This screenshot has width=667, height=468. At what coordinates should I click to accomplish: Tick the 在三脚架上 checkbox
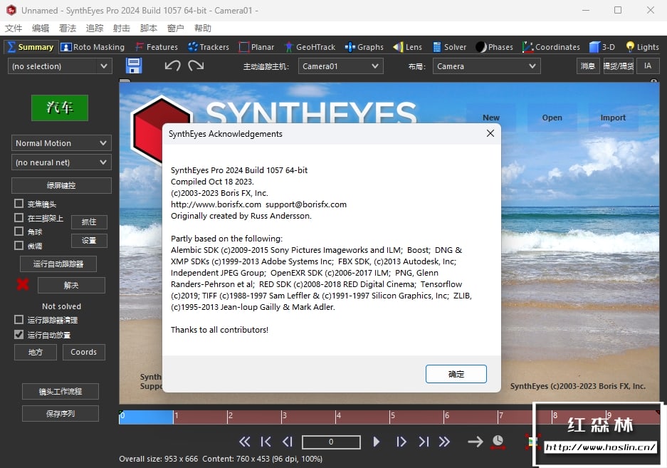[19, 218]
